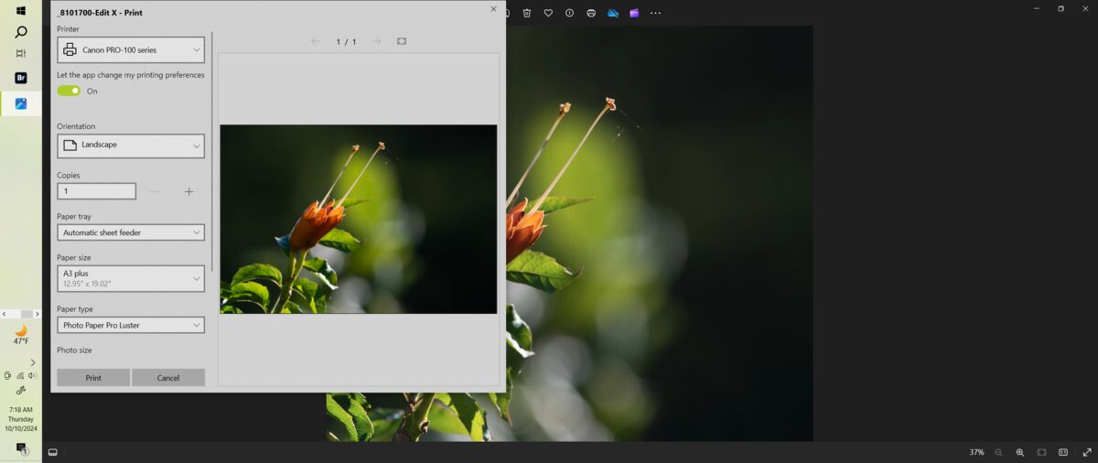The width and height of the screenshot is (1098, 463).
Task: Show hidden tray icons chevron
Action: (x=33, y=362)
